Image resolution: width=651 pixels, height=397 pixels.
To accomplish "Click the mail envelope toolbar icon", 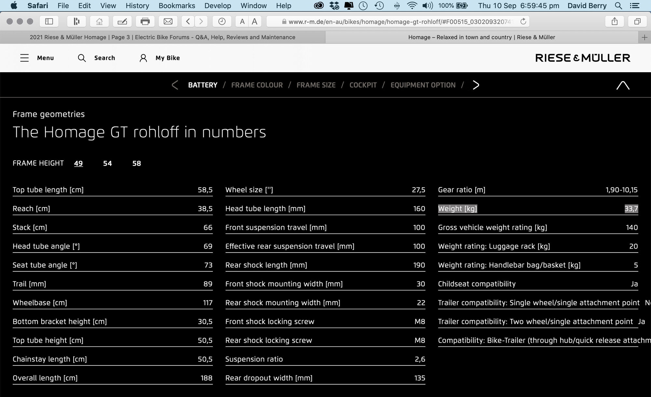I will pyautogui.click(x=168, y=21).
